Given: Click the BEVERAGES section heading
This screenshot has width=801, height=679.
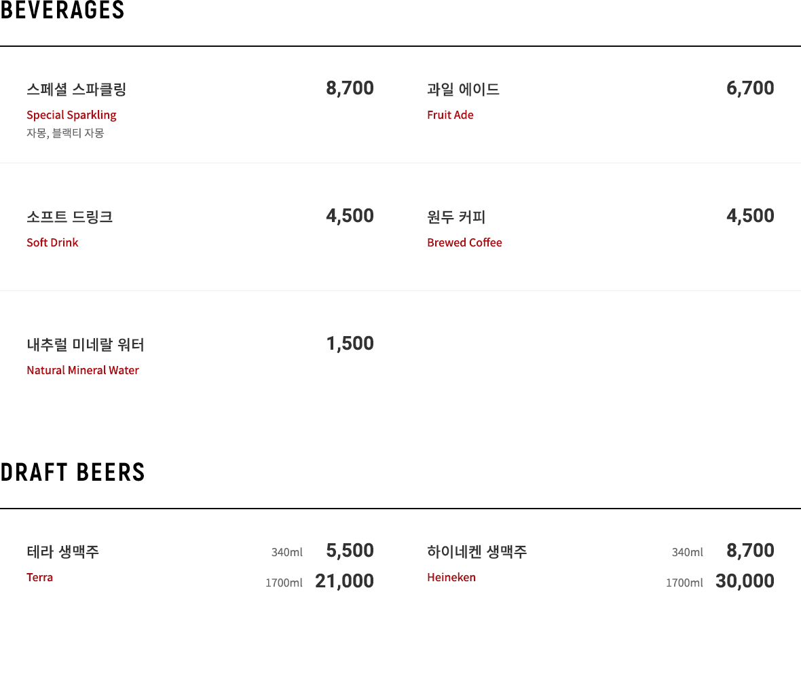Looking at the screenshot, I should pos(62,10).
